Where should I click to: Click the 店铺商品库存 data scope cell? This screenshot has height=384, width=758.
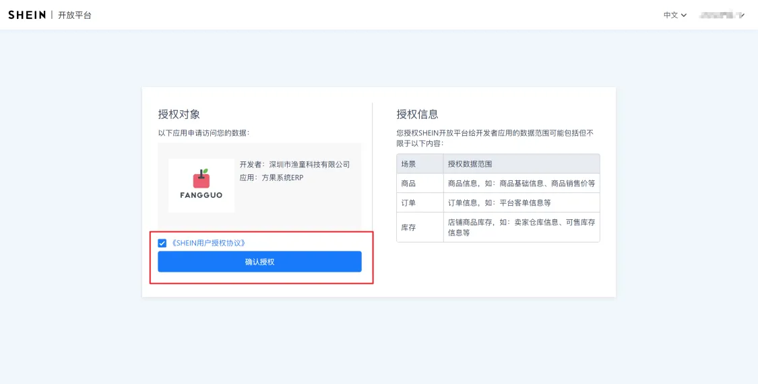coord(522,227)
